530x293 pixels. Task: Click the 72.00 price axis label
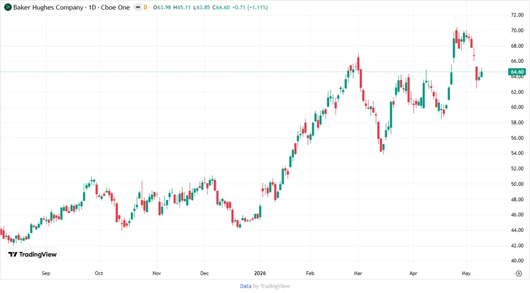tap(517, 15)
